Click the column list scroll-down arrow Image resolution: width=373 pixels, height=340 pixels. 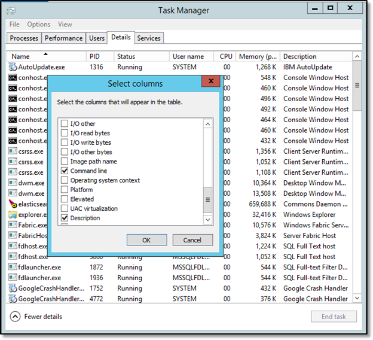click(x=207, y=220)
